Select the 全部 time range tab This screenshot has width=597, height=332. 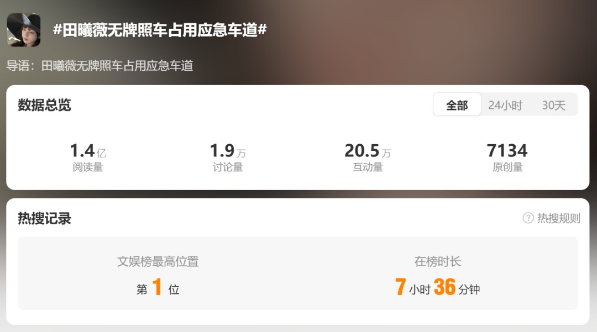click(457, 104)
